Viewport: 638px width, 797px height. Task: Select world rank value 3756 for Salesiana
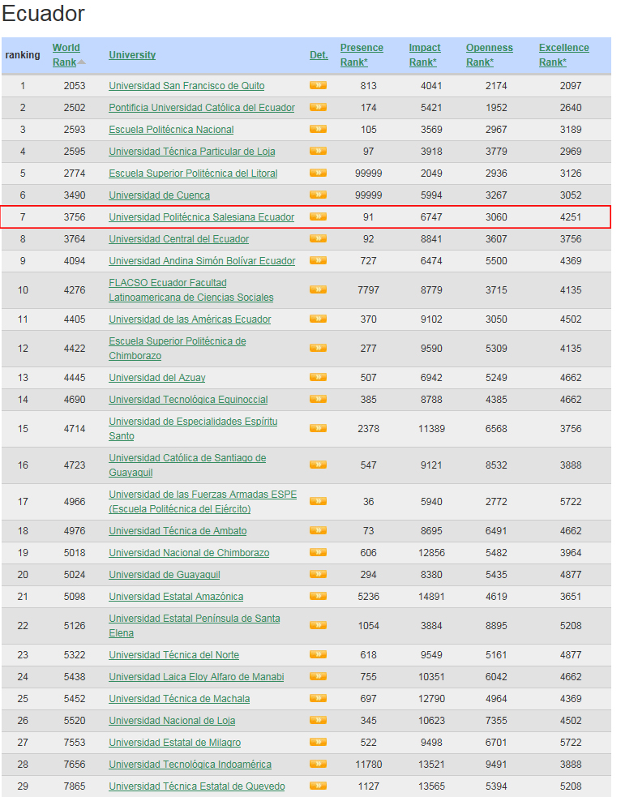[75, 217]
